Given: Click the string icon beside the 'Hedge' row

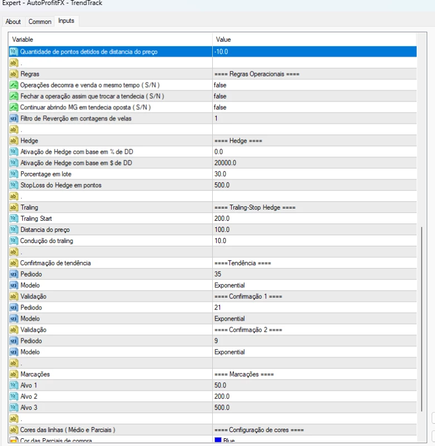Looking at the screenshot, I should pos(14,140).
